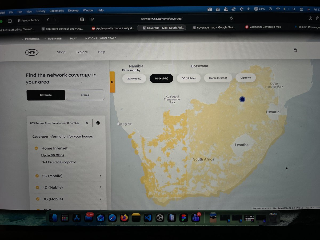320x240 pixels.
Task: Open the site search magnifier icon
Action: (x=295, y=50)
